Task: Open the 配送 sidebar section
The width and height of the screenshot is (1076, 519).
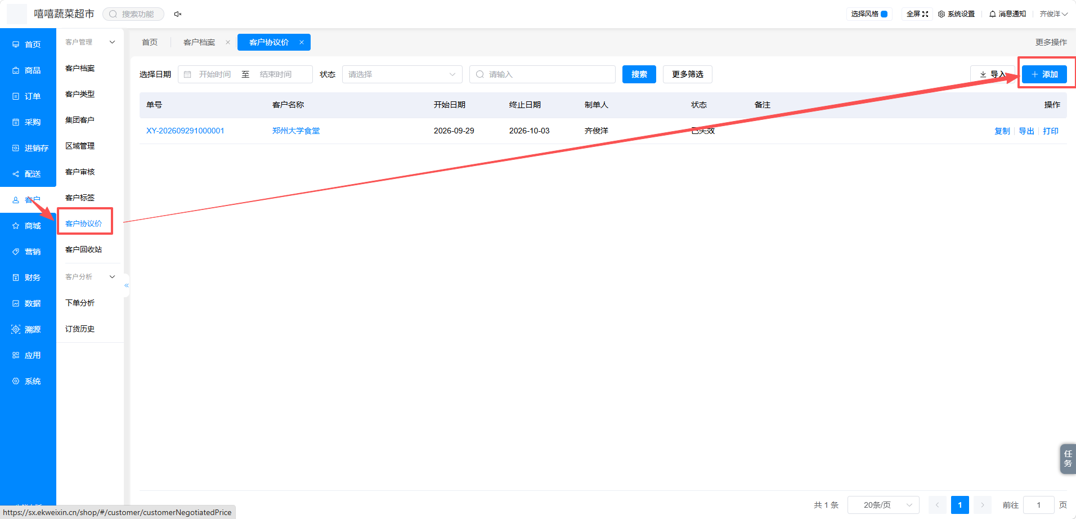Action: tap(27, 174)
